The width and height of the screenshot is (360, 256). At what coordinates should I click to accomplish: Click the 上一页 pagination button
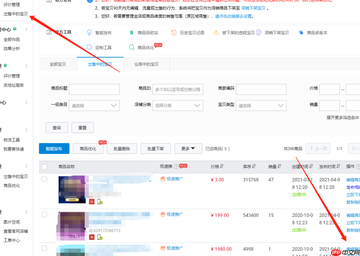(318, 149)
